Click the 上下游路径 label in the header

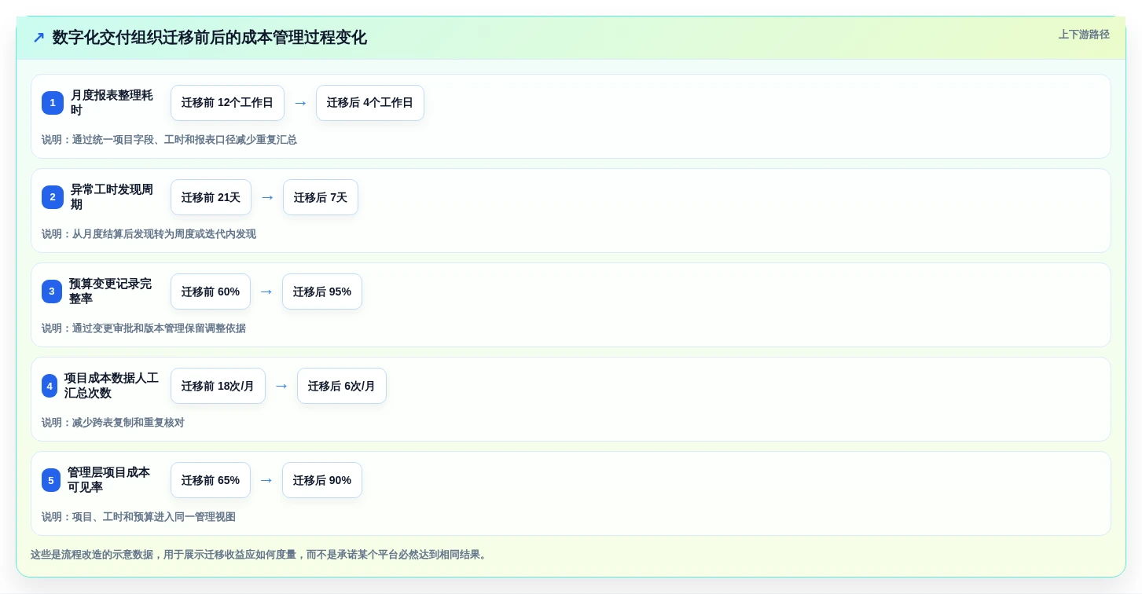click(x=1084, y=35)
